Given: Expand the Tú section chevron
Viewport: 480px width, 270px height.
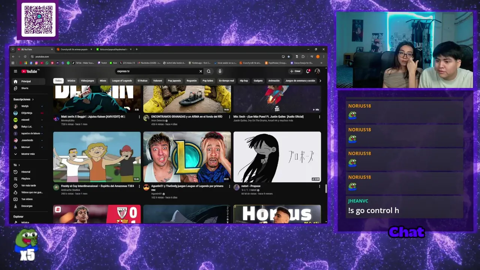Looking at the screenshot, I should coord(19,165).
